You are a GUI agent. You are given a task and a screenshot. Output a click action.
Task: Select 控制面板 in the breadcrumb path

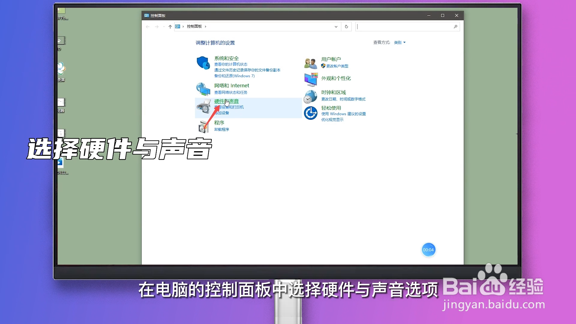point(195,26)
